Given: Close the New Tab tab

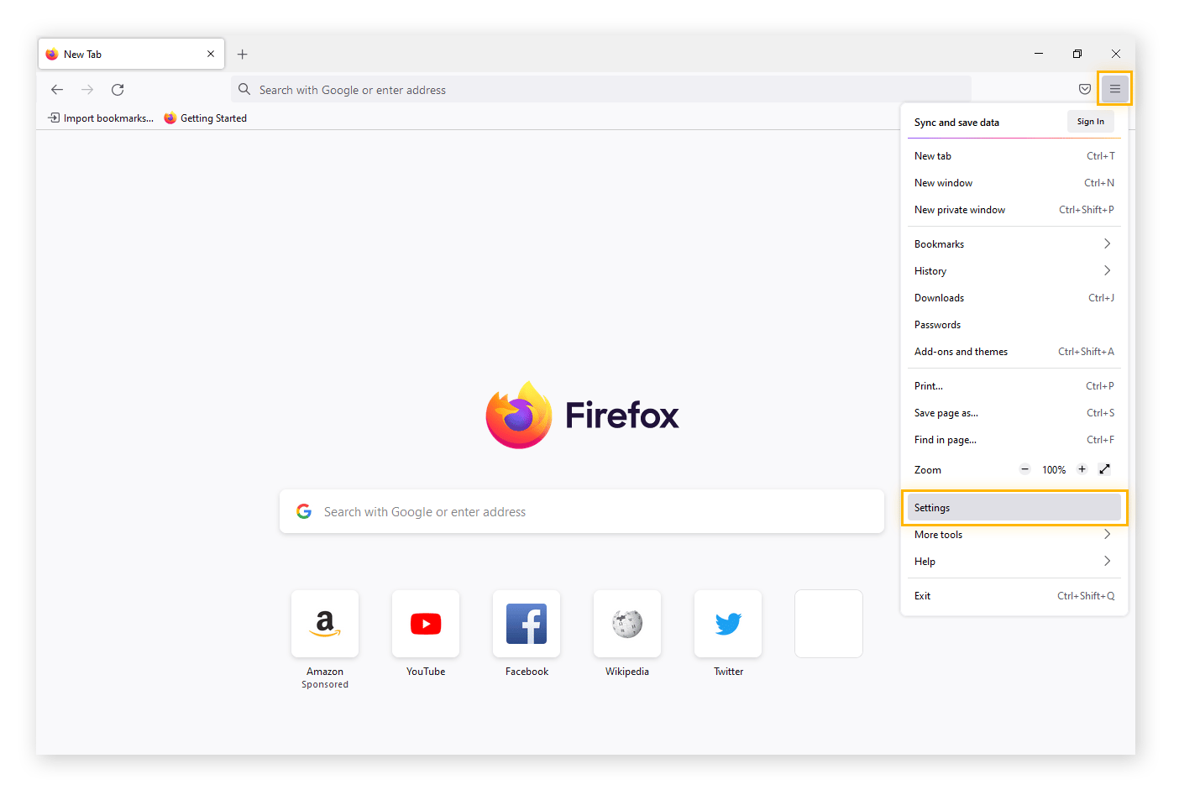Looking at the screenshot, I should [211, 54].
